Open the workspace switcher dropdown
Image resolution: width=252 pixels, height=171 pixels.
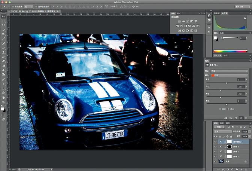242,7
